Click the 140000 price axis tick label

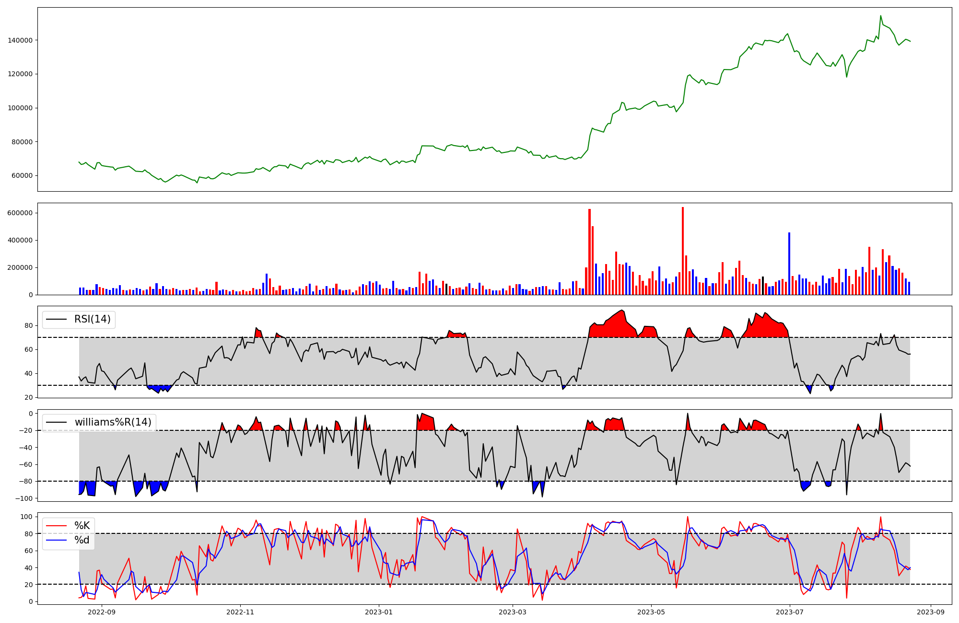click(x=20, y=40)
